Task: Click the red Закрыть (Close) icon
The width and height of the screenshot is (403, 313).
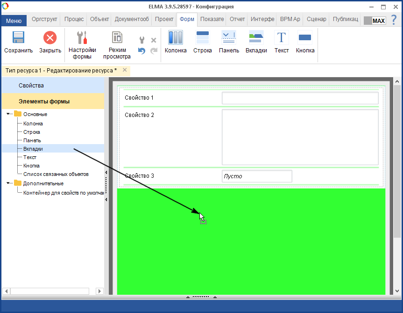Action: (50, 38)
